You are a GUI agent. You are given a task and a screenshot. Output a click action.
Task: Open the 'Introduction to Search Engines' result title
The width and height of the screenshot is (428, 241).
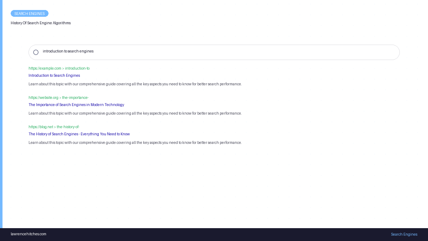pyautogui.click(x=54, y=76)
